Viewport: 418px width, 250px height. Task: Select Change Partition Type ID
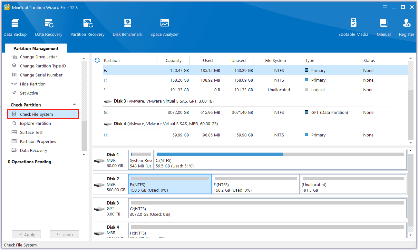pyautogui.click(x=43, y=66)
